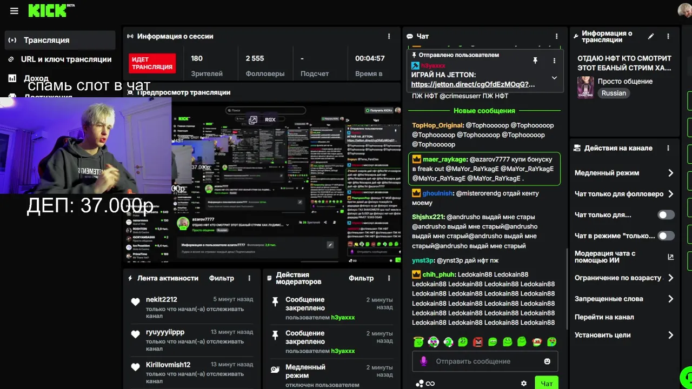
Task: Expand the pinned message chevron
Action: pyautogui.click(x=554, y=78)
